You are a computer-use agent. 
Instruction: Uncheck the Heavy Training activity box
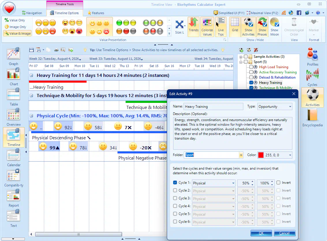tap(251, 83)
